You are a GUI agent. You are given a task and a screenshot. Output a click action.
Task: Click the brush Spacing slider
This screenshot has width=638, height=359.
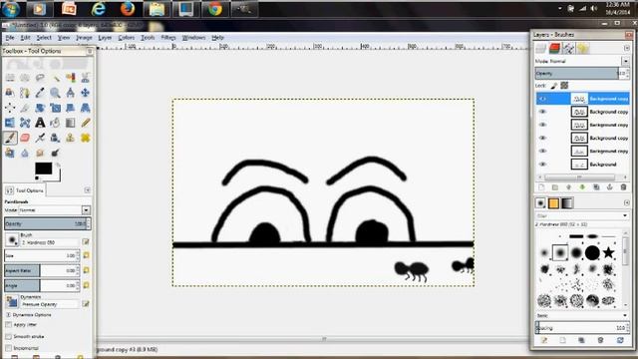point(581,328)
